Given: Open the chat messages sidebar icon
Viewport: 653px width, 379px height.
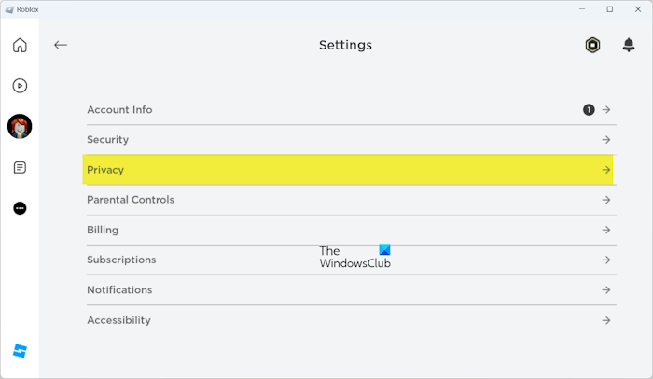Looking at the screenshot, I should [20, 168].
